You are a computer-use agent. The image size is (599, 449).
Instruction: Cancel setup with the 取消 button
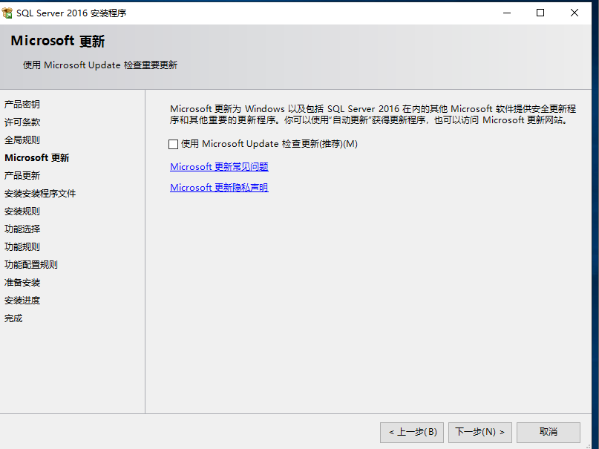(x=549, y=432)
